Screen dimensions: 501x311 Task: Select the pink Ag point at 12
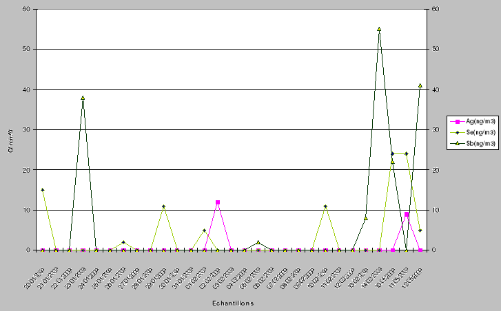pos(218,202)
